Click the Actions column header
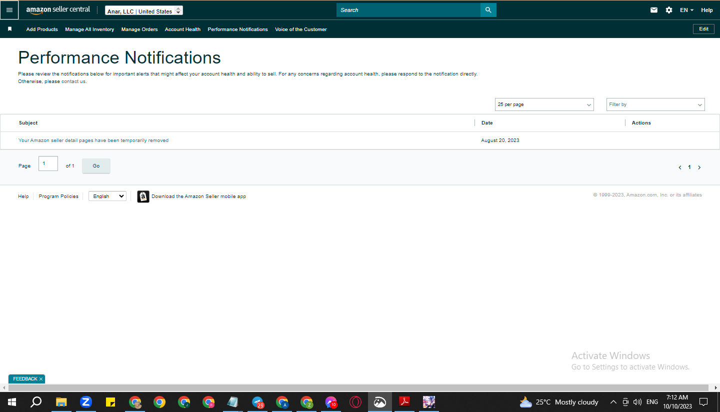The width and height of the screenshot is (720, 412). pos(641,123)
